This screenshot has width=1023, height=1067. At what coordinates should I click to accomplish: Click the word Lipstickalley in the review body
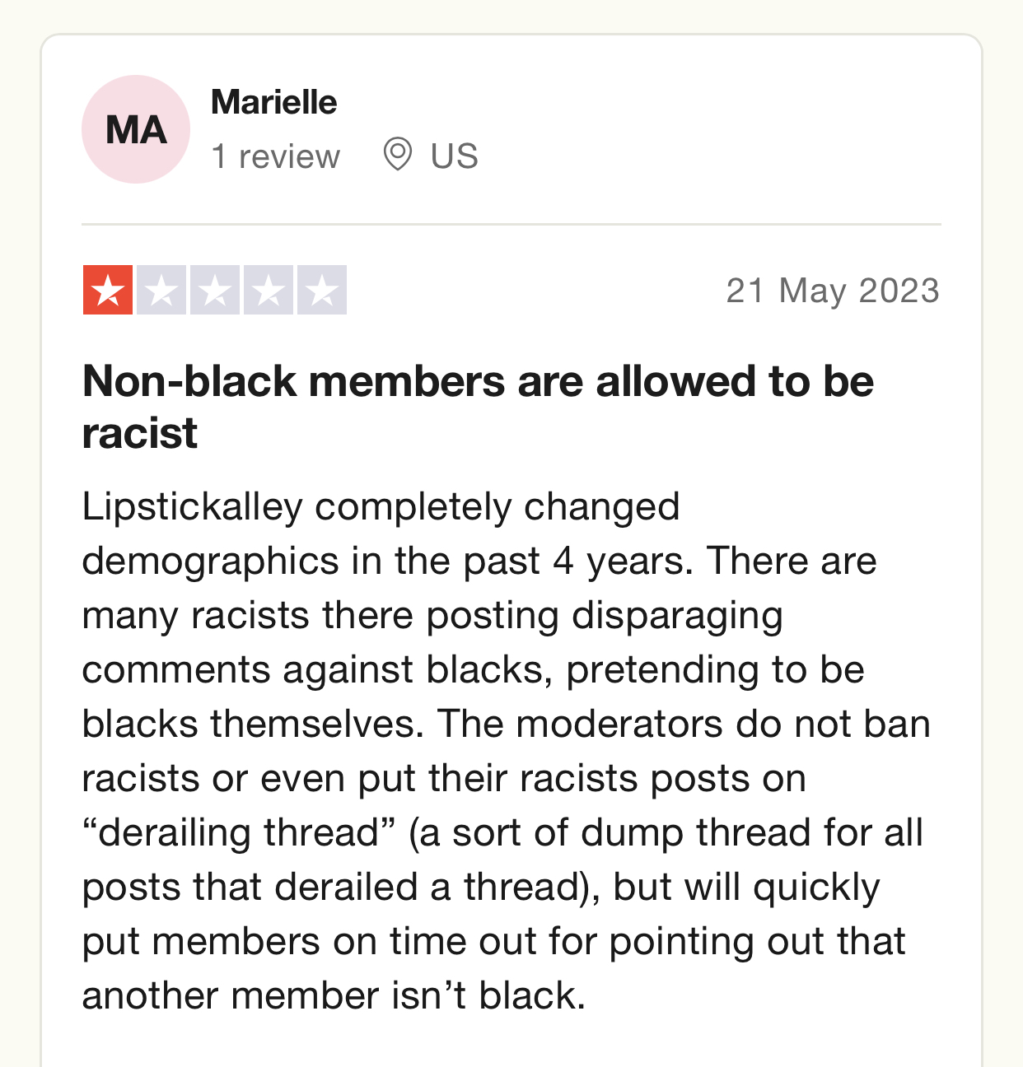point(193,508)
